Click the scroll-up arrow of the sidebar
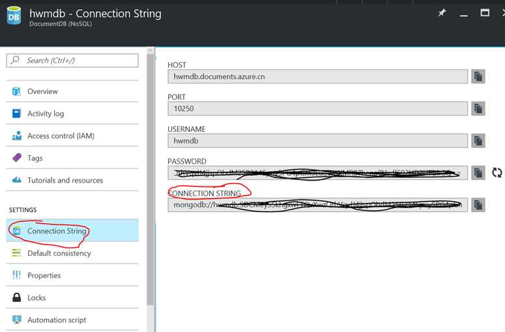 pos(150,51)
